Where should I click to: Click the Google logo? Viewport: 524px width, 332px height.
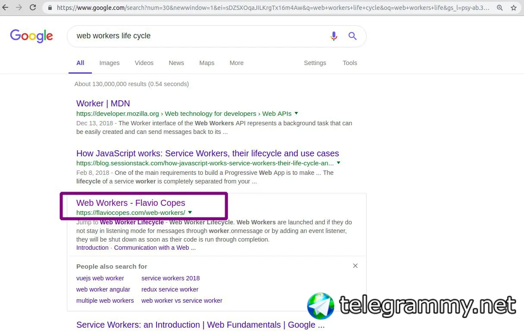tap(31, 36)
